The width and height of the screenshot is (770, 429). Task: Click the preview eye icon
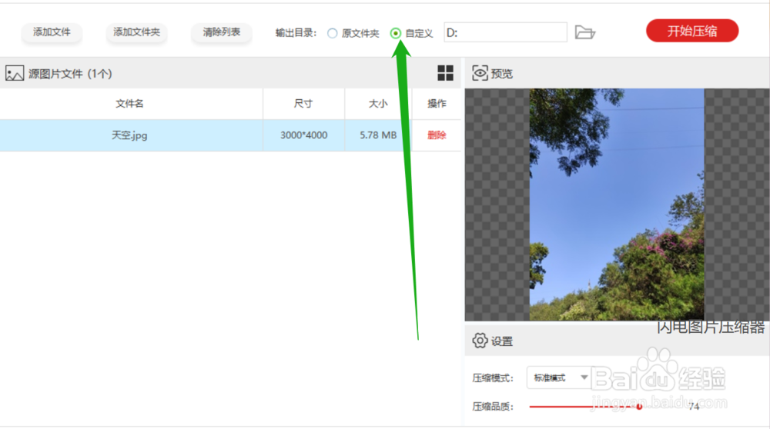point(480,73)
